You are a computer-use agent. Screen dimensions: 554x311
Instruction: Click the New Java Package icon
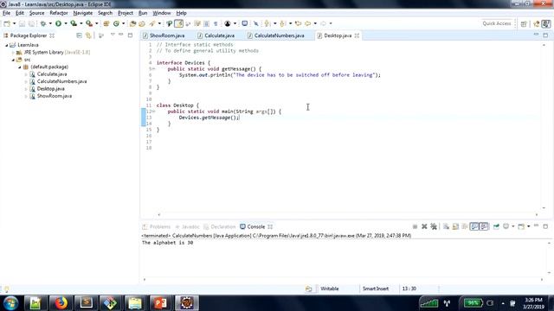coord(106,23)
